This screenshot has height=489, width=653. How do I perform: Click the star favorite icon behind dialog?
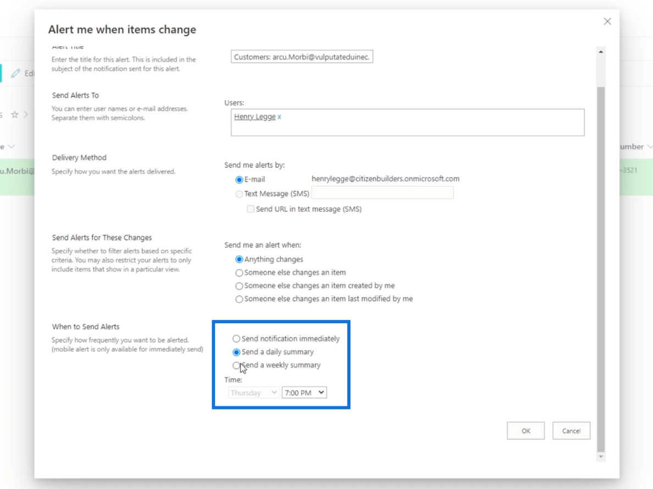click(x=15, y=114)
